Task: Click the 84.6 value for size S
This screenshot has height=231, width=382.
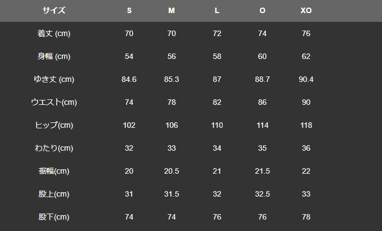Action: [129, 79]
